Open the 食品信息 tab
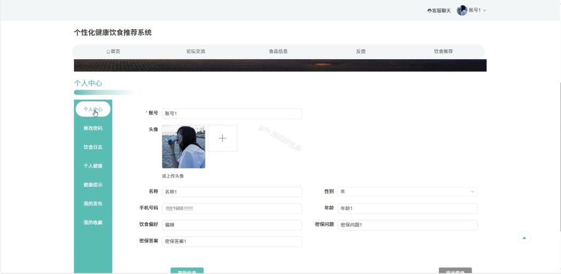561x274 pixels. pyautogui.click(x=278, y=52)
